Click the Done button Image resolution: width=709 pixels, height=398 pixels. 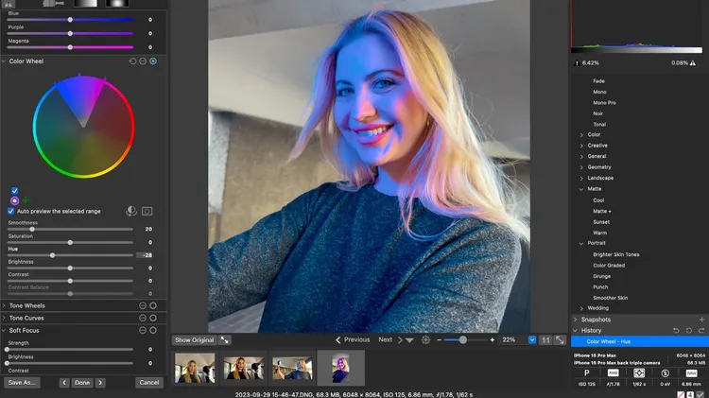82,383
